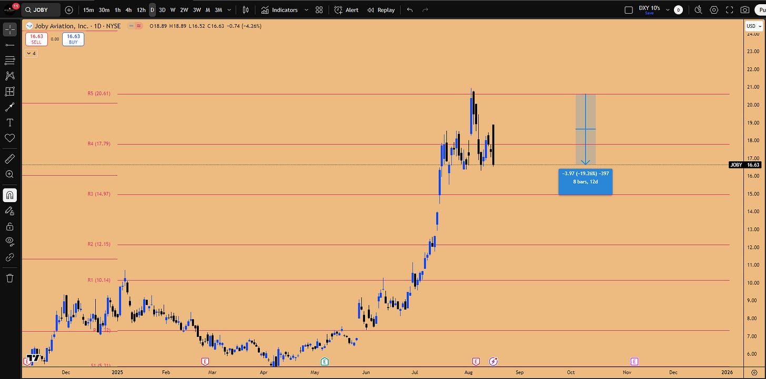Select the crosshair cursor tool

(9, 29)
